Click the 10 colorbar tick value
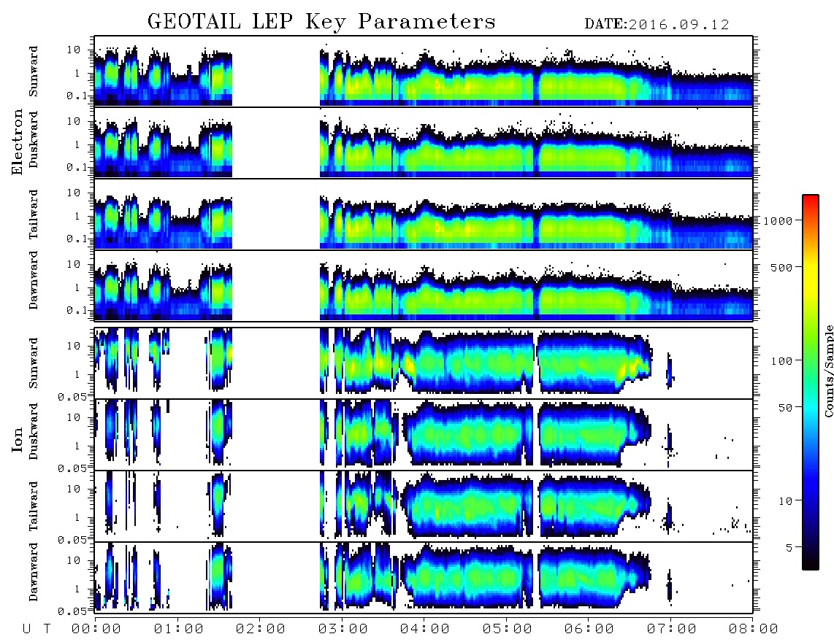The image size is (834, 642). pos(785,500)
